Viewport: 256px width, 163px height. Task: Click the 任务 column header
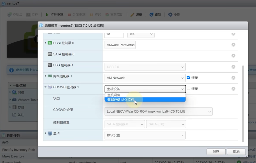(5, 143)
